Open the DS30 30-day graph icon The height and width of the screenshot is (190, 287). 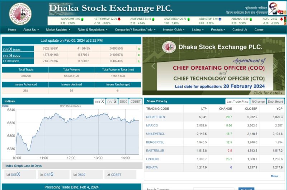tap(75, 175)
